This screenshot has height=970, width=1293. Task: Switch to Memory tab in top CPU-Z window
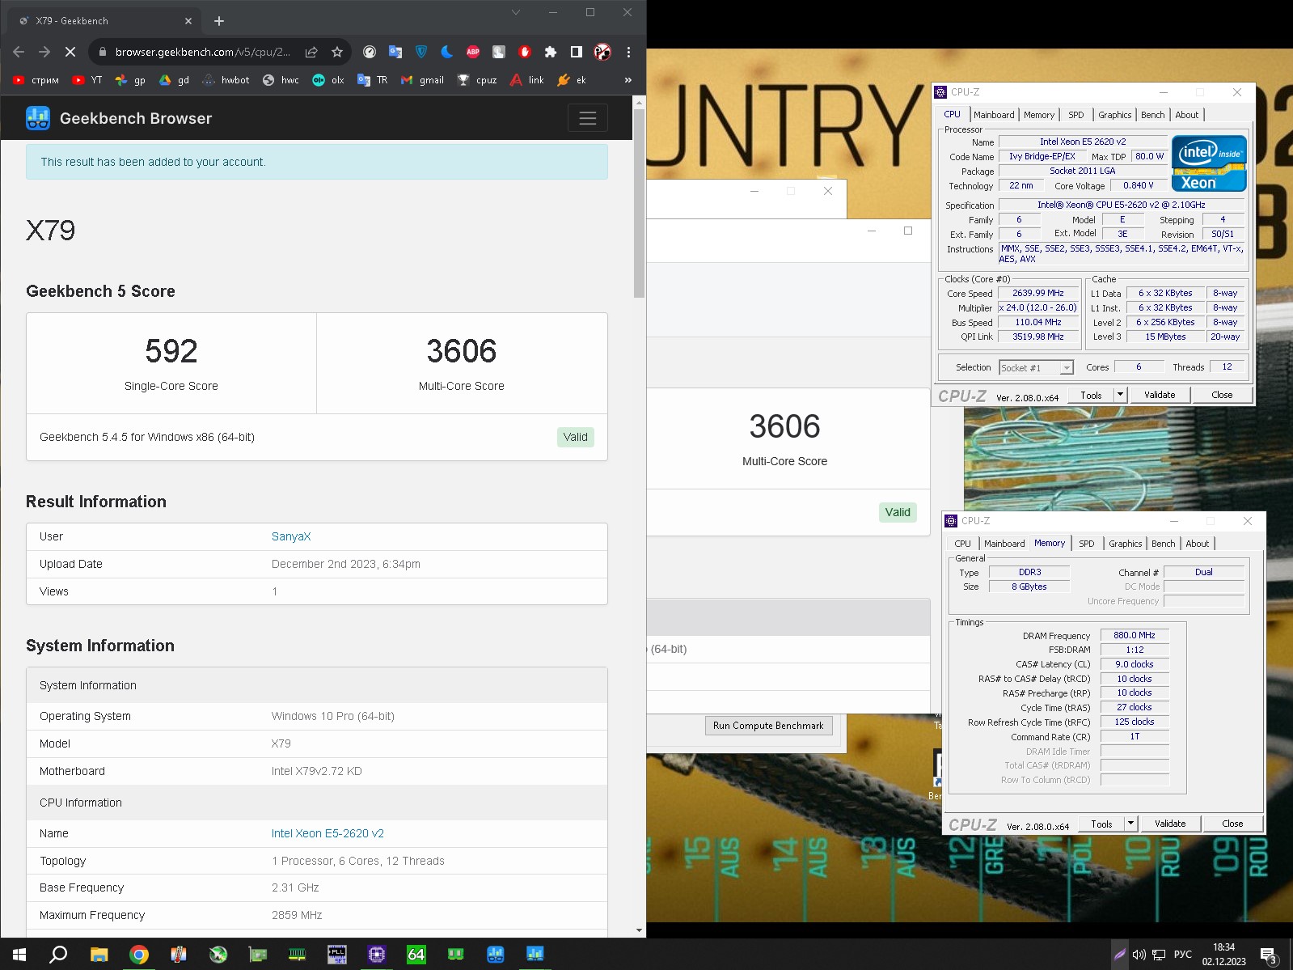(x=1039, y=115)
